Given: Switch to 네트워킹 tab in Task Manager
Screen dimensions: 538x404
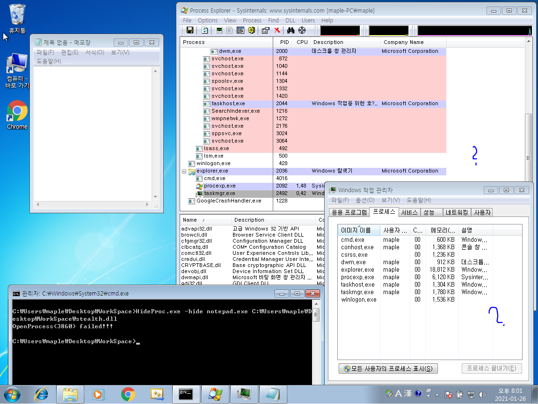Looking at the screenshot, I should (457, 213).
